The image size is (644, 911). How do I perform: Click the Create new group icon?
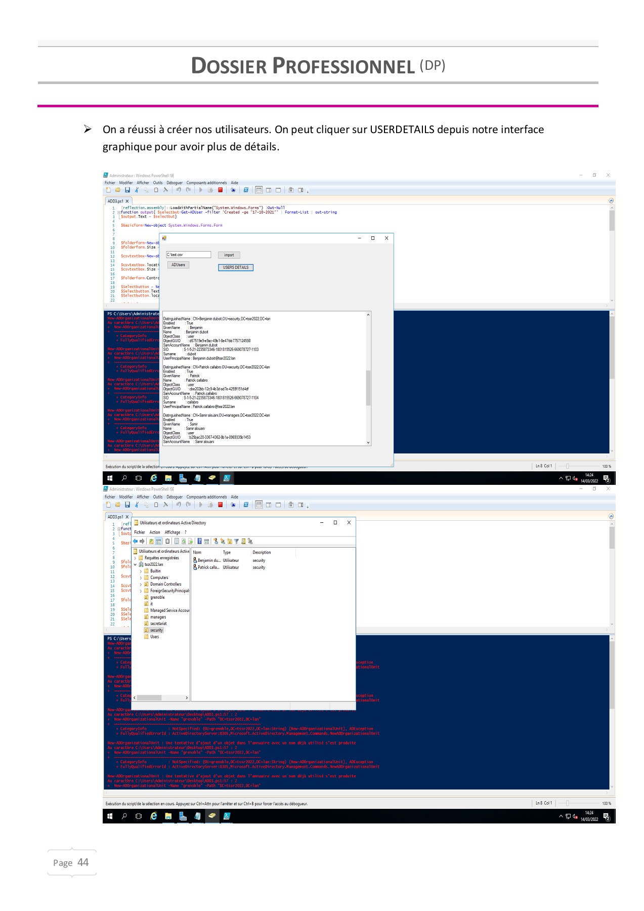(x=223, y=541)
